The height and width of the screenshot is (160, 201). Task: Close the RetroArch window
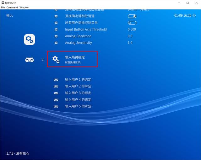[196, 3]
